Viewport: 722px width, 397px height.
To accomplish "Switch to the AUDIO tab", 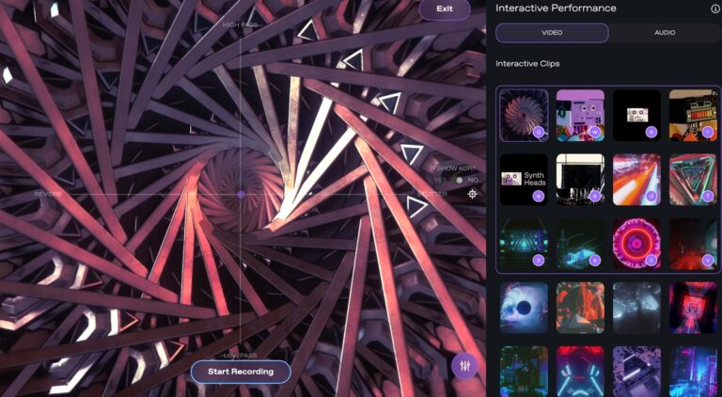I will [664, 33].
